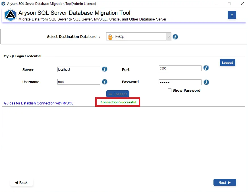Click the MySQL database icon in dropdown
The image size is (249, 193).
pos(110,37)
